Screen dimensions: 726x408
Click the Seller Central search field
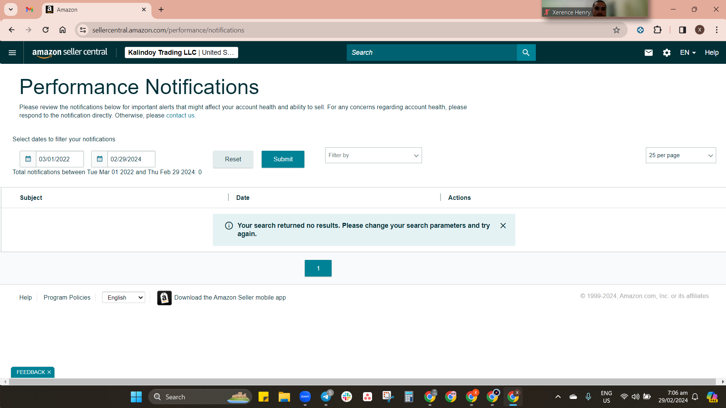click(431, 53)
